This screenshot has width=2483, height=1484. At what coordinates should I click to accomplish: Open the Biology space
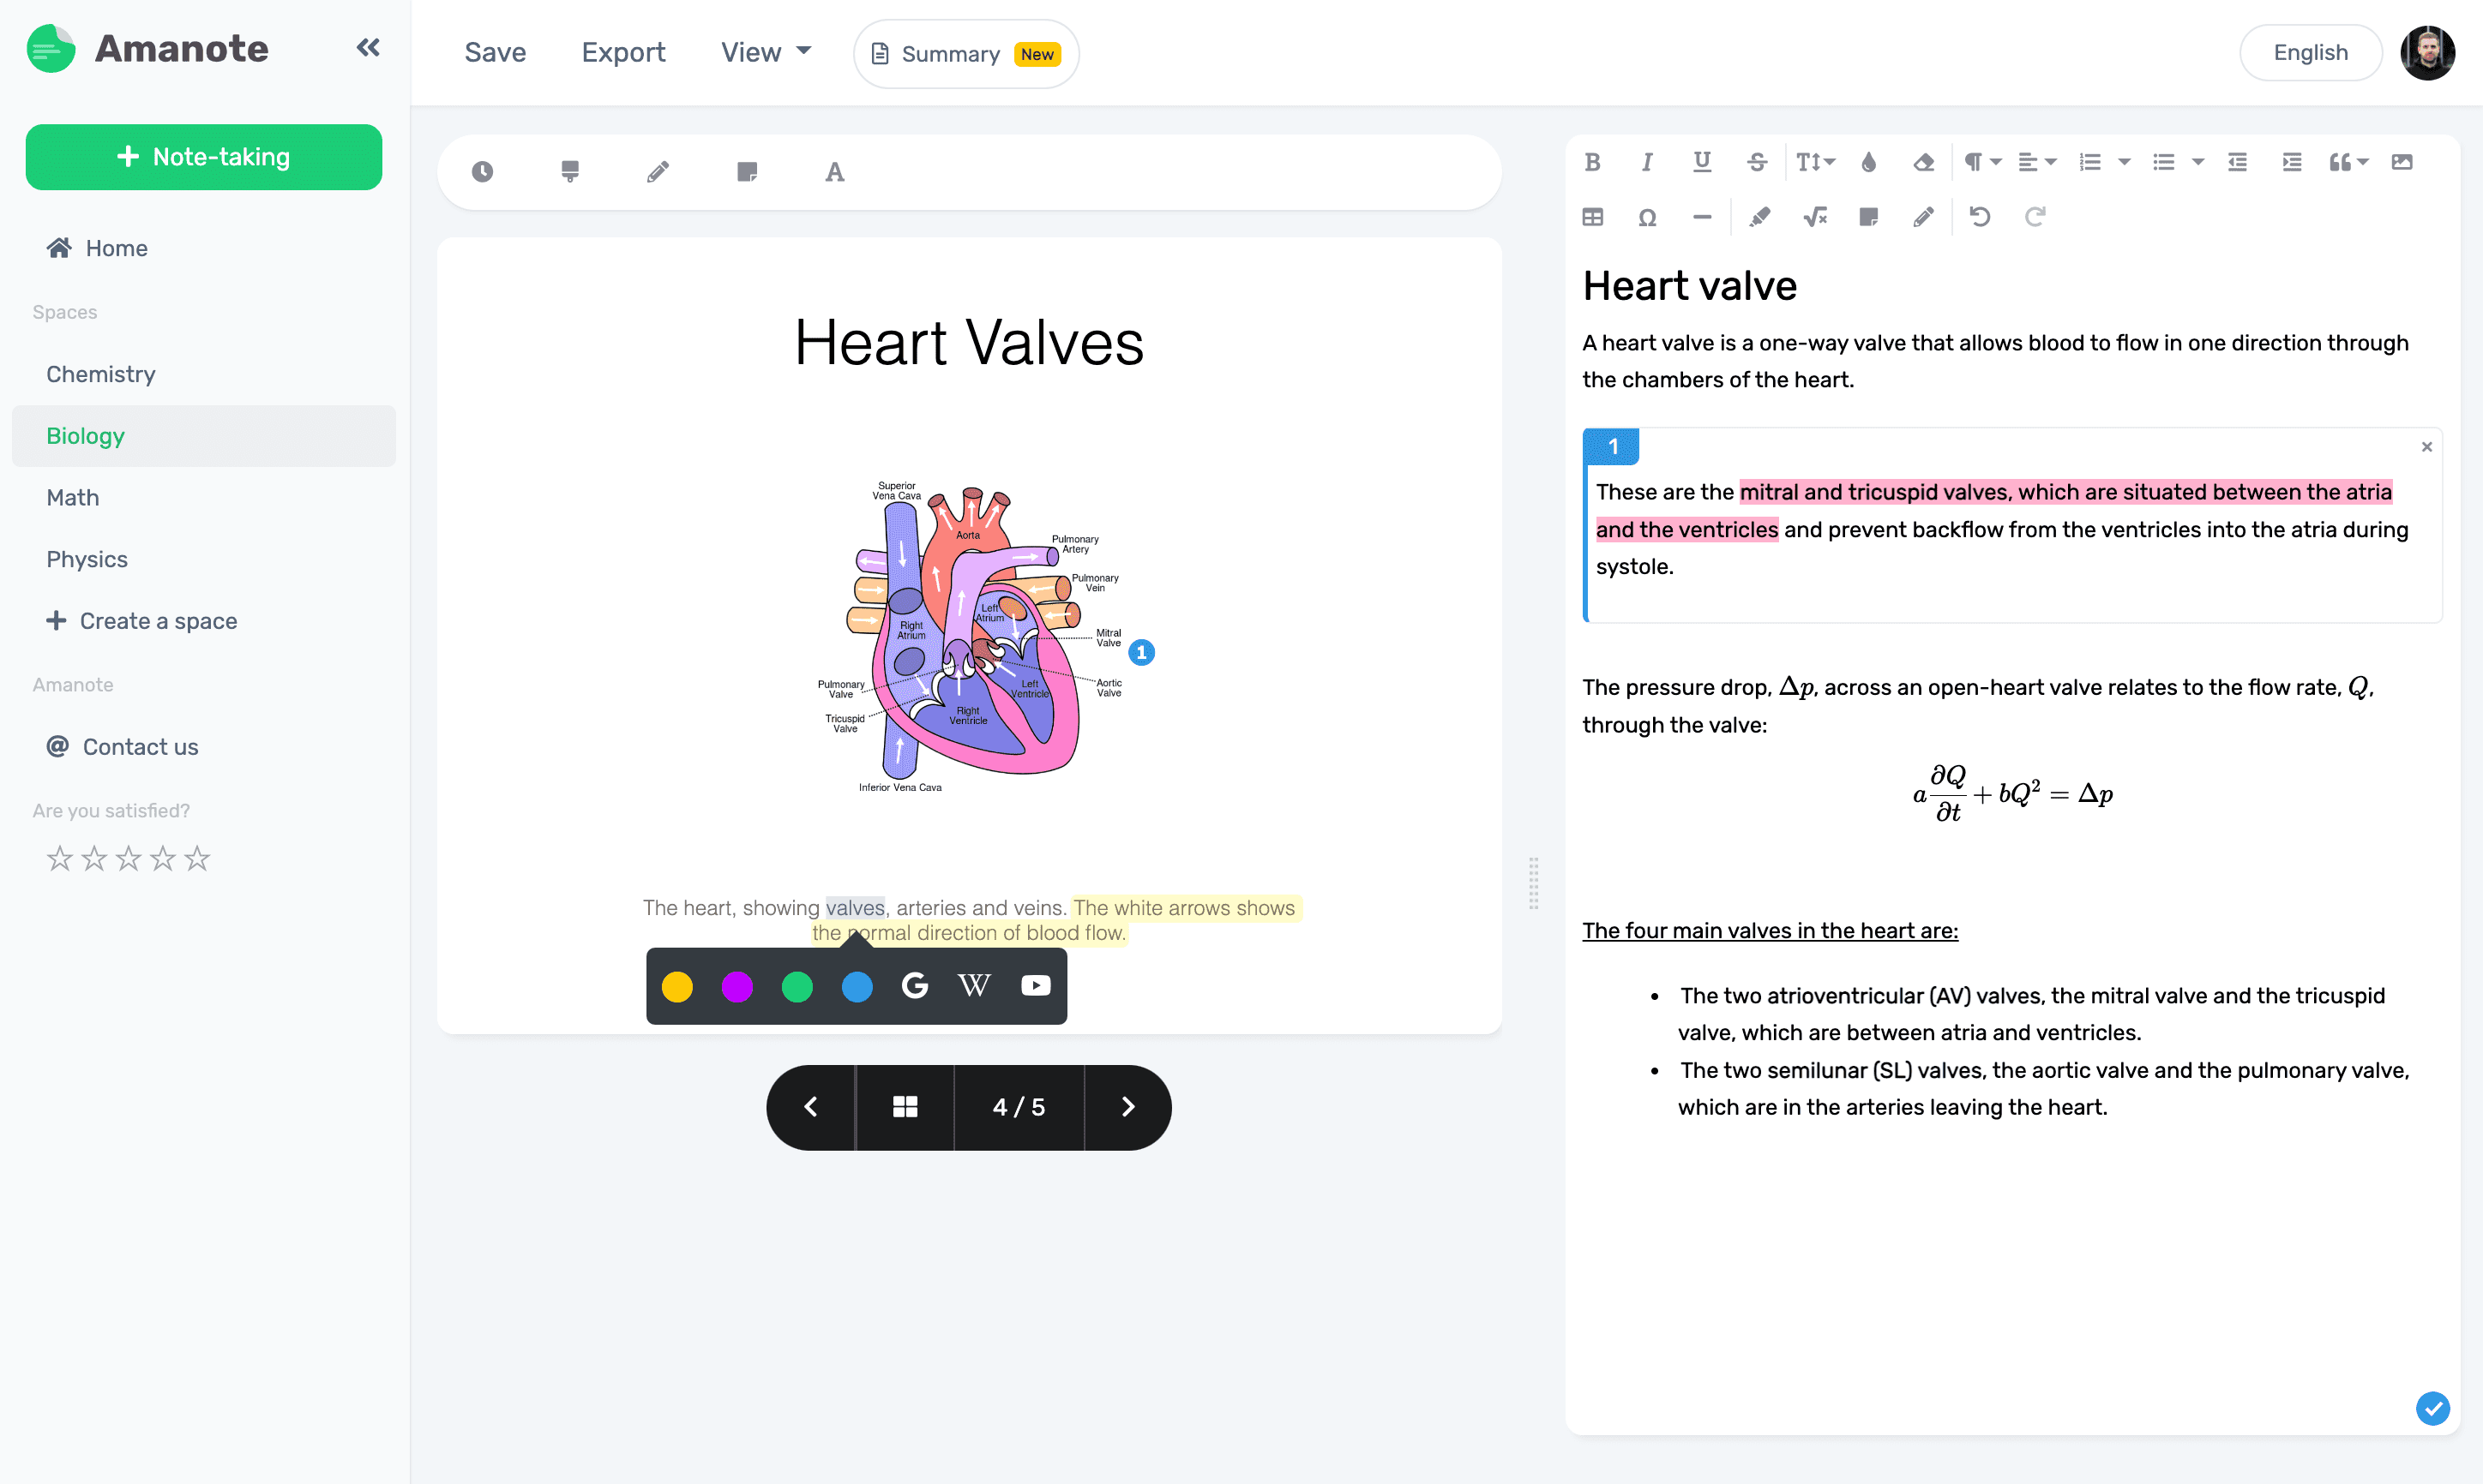coord(85,436)
